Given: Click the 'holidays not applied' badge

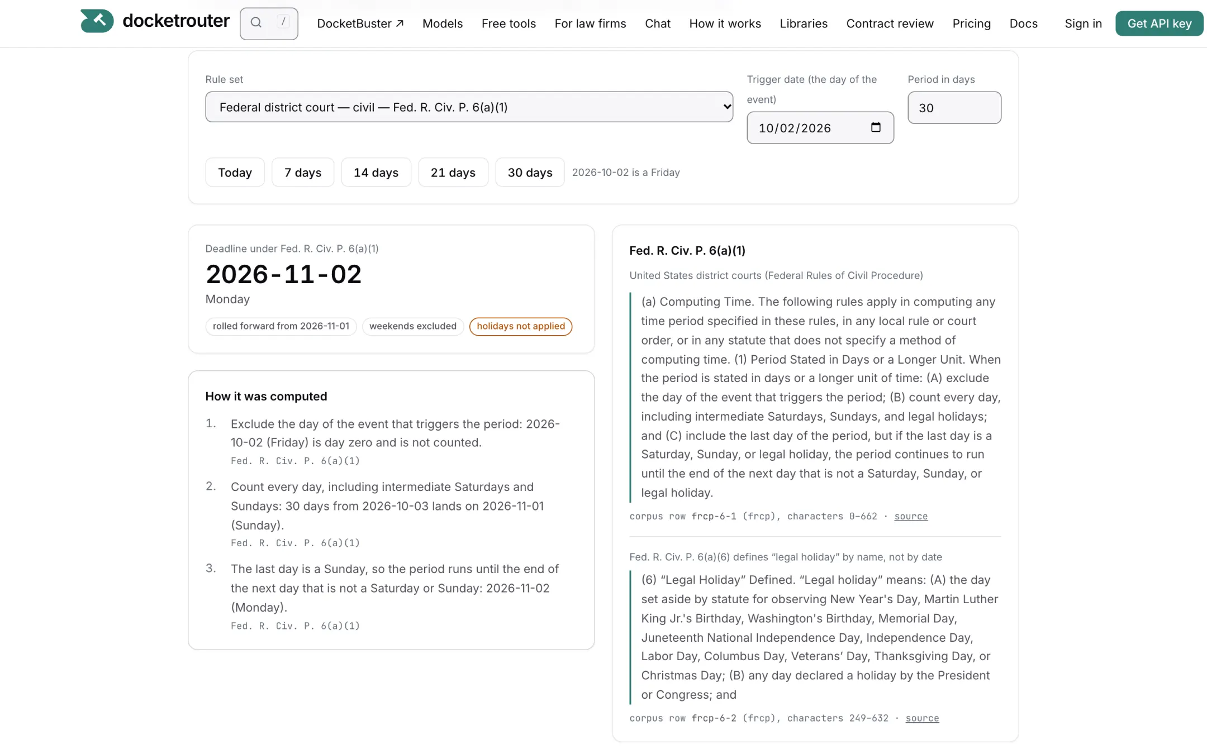Looking at the screenshot, I should pos(521,326).
